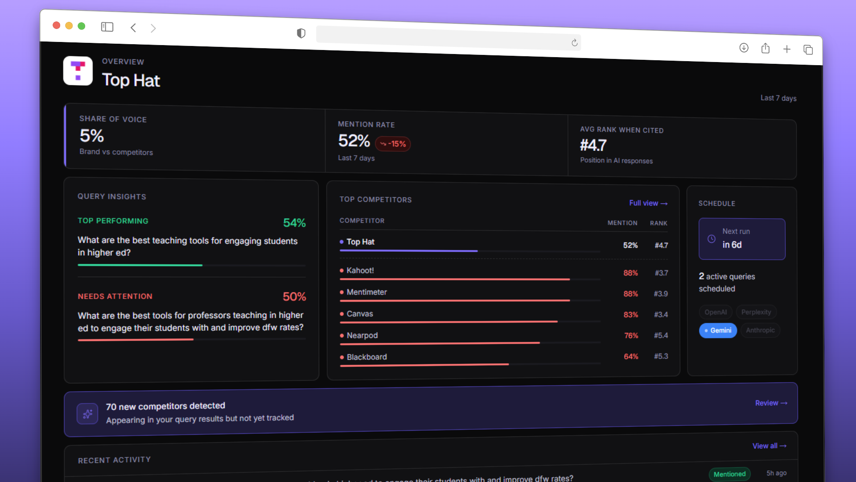The height and width of the screenshot is (482, 856).
Task: Open the Full view competitors link
Action: point(648,203)
